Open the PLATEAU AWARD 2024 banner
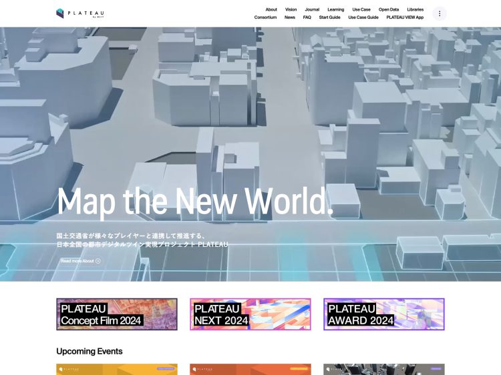Screen dimensions: 501x375 (383, 314)
